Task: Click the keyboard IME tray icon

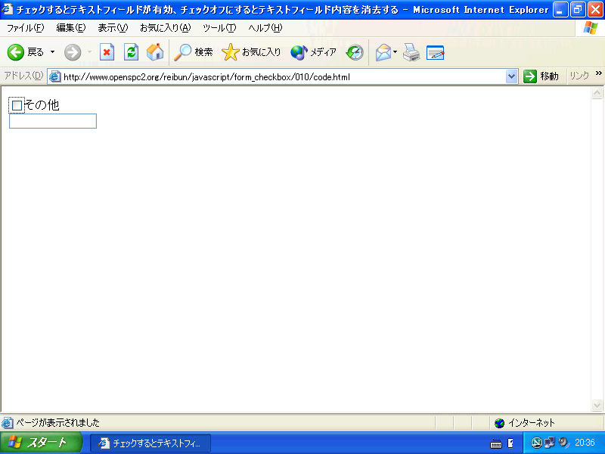Action: [496, 443]
